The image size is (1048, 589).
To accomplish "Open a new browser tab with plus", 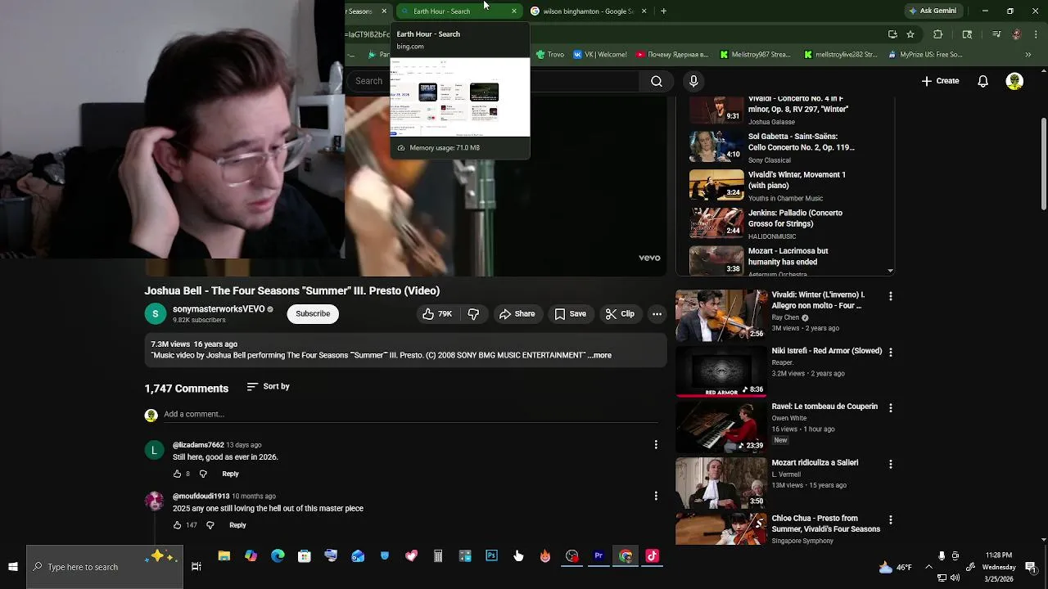I will [663, 11].
